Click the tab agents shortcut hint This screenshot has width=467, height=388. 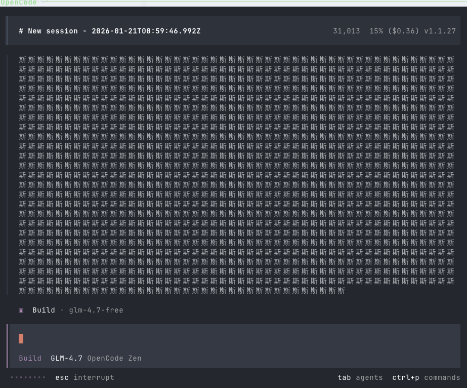click(360, 377)
